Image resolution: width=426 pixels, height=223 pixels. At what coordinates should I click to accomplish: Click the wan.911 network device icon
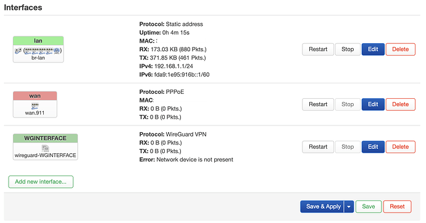35,106
